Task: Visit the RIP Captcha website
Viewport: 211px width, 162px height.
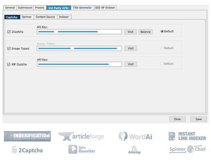Action: coord(131,64)
